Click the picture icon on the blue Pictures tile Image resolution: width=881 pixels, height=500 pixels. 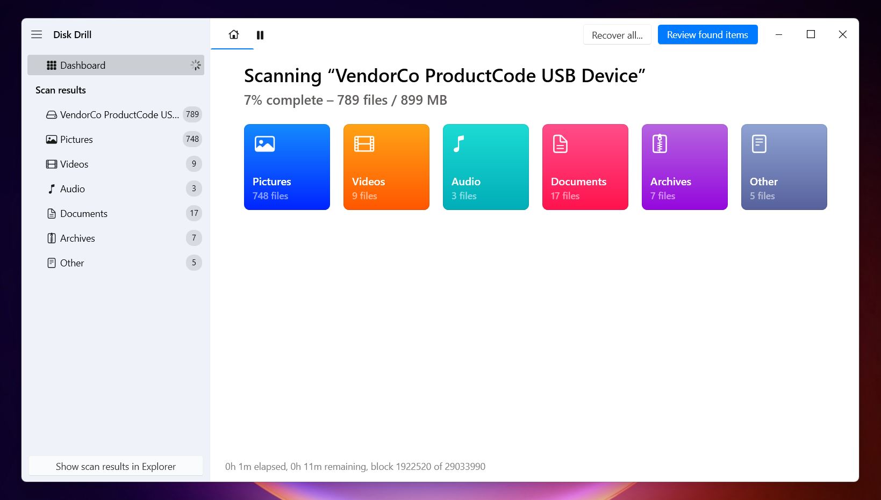[264, 144]
